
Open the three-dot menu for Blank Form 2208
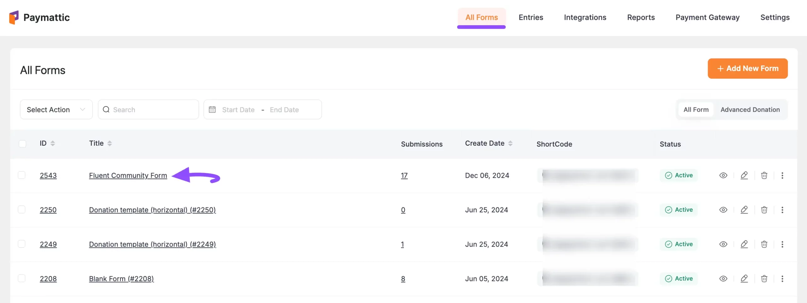click(x=782, y=278)
